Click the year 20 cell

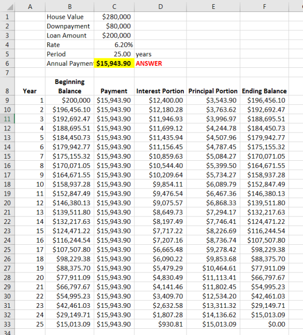(x=30, y=278)
